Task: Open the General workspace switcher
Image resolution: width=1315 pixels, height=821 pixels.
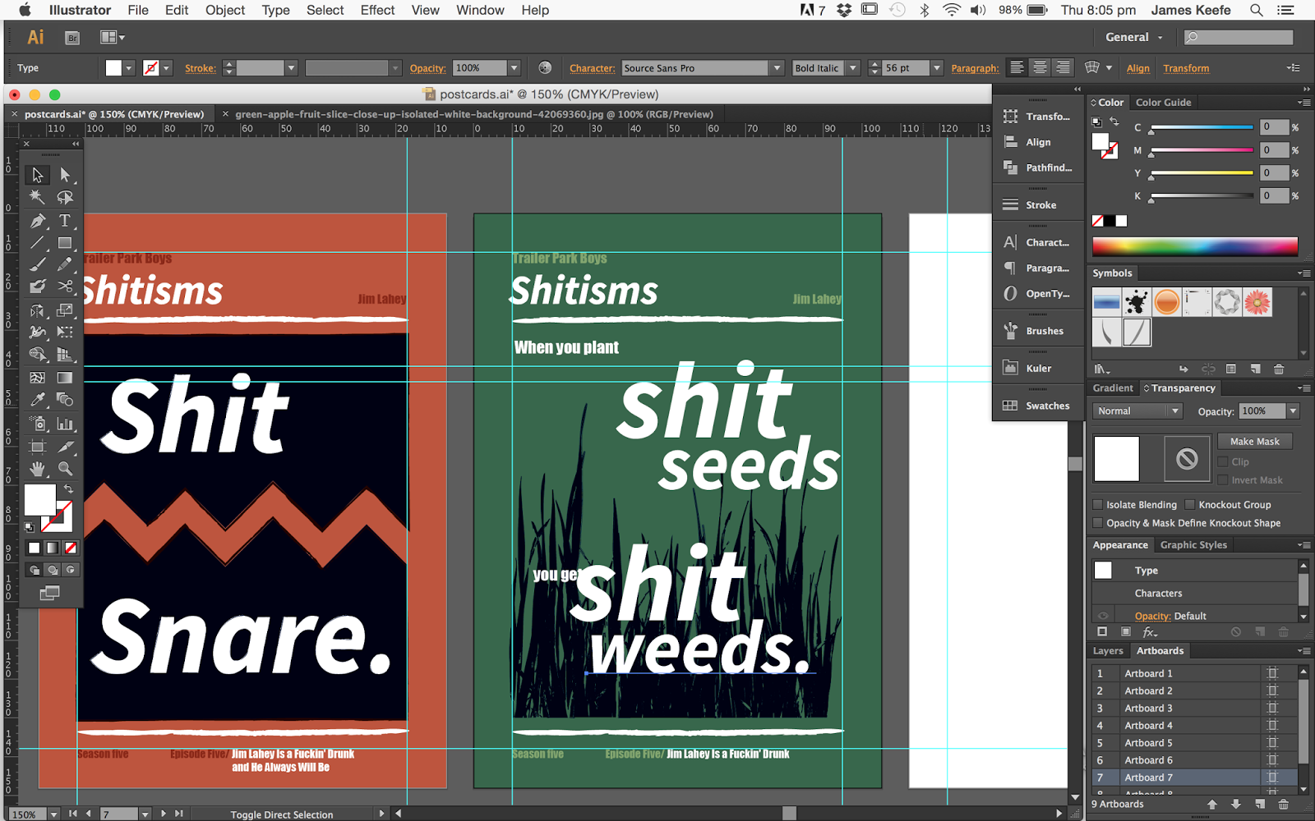Action: click(x=1134, y=37)
